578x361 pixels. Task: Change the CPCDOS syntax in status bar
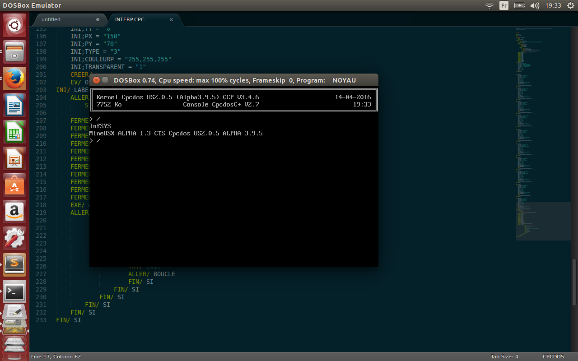(553, 356)
